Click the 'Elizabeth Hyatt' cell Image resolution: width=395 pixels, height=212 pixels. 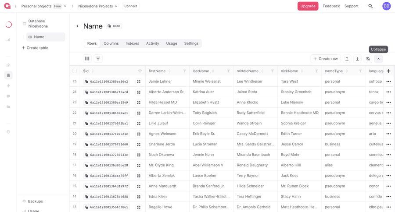pos(212,102)
